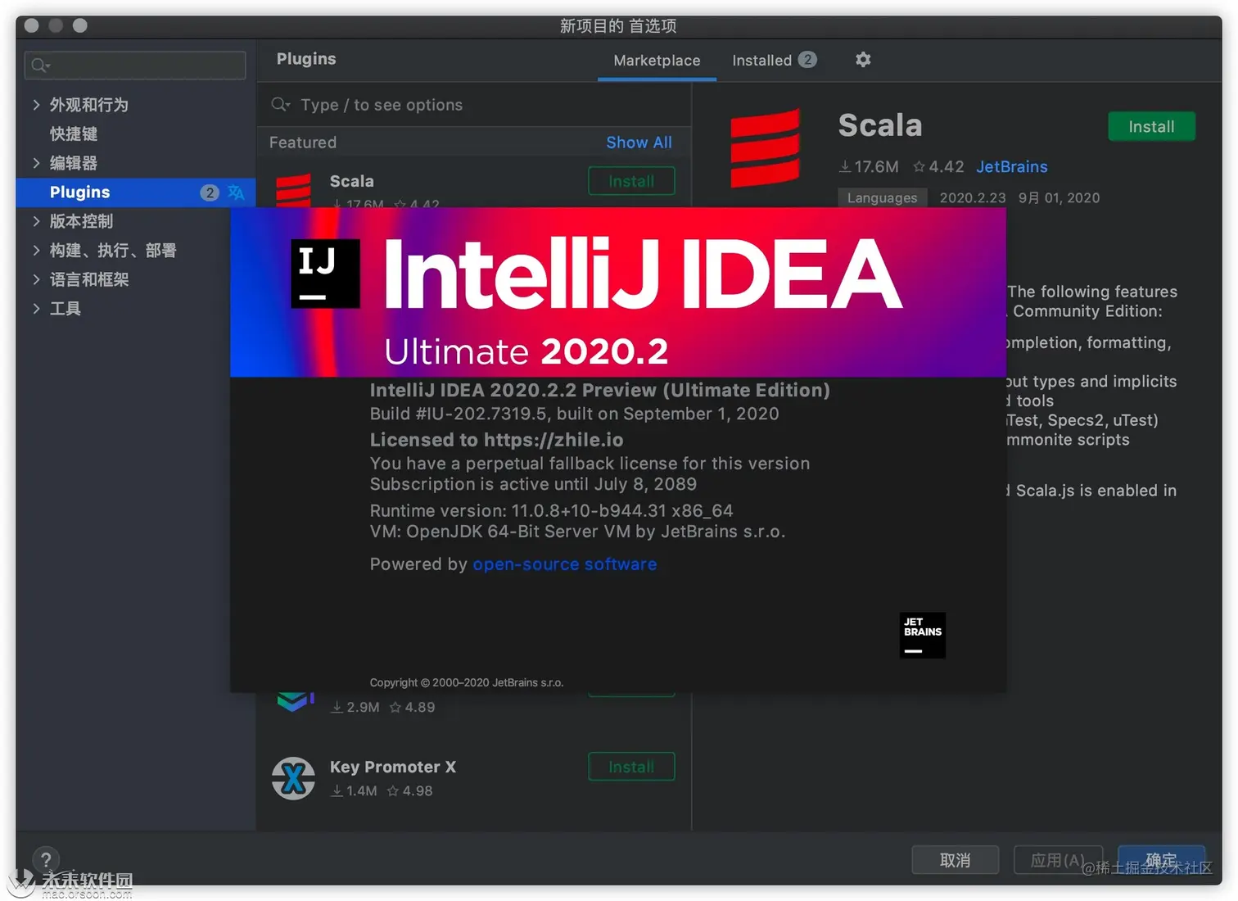Select 快捷键 in the settings tree
Screen dimensions: 1238x901
74,134
